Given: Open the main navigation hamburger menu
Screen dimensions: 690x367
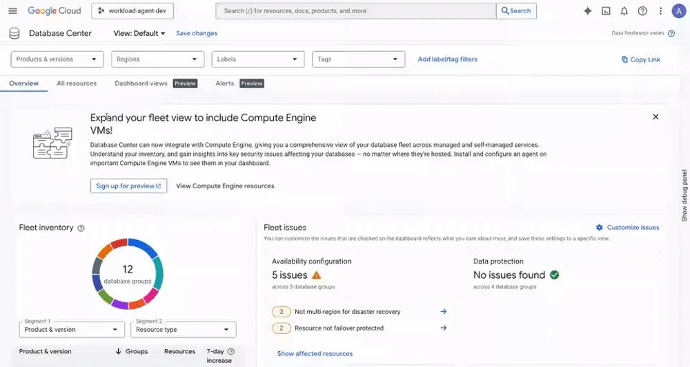Looking at the screenshot, I should point(12,11).
